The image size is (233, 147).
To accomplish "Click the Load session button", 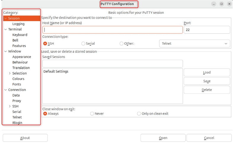I will coord(207,72).
